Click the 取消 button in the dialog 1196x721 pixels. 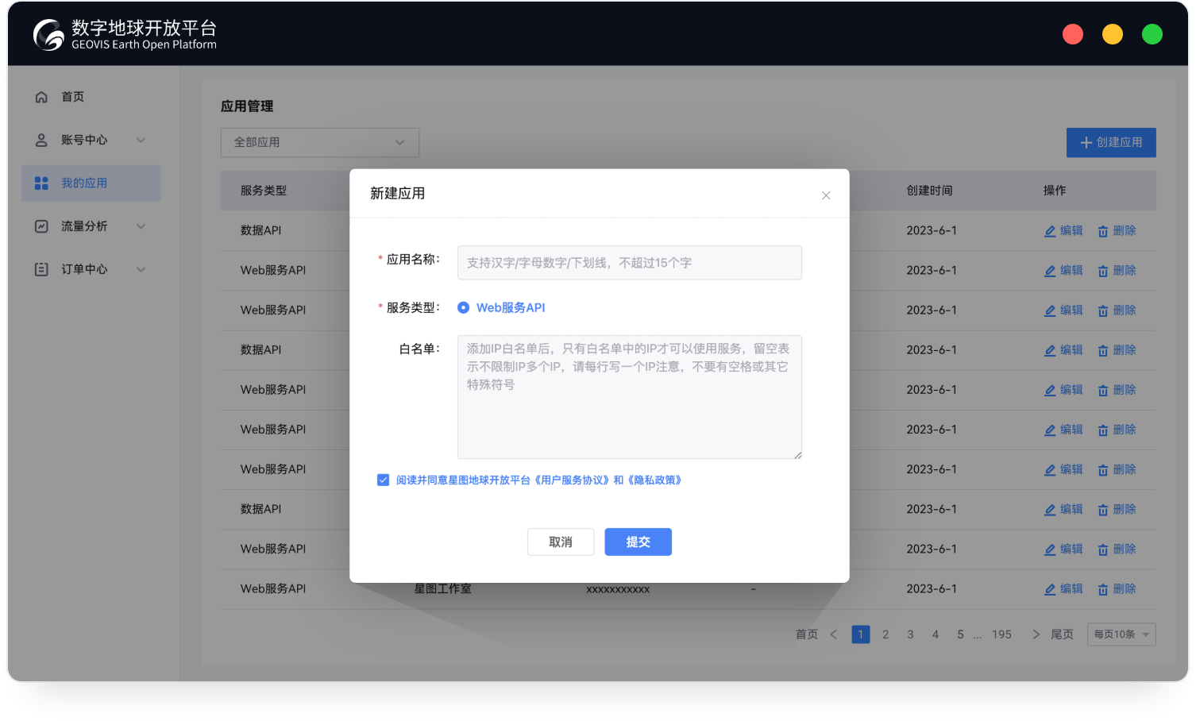click(x=561, y=542)
